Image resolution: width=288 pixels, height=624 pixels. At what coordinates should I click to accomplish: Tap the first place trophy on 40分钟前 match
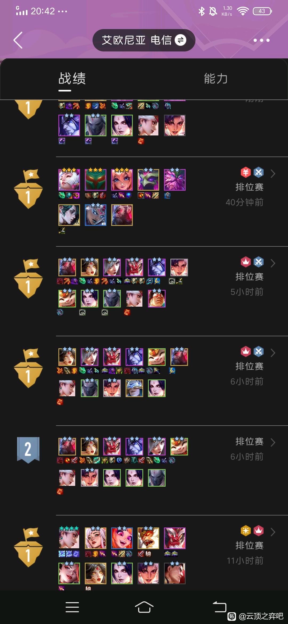(28, 189)
